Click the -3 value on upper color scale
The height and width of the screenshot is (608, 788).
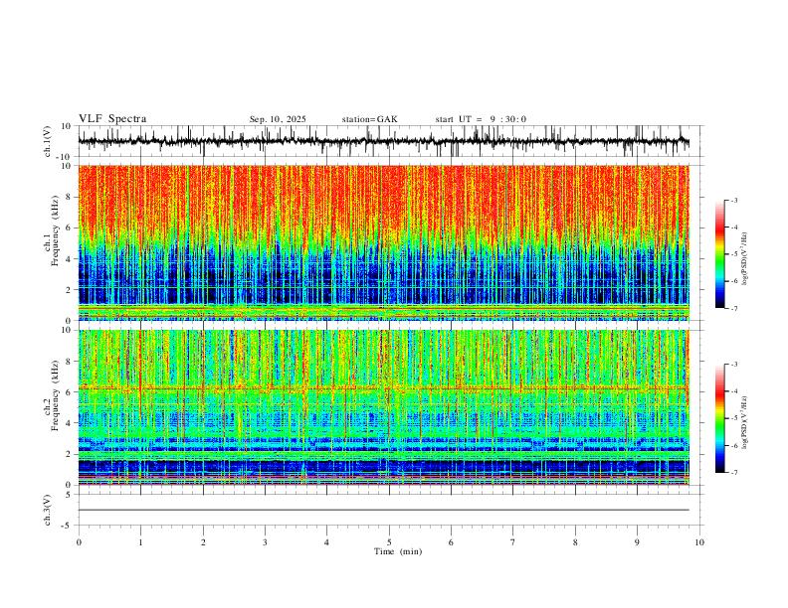click(x=734, y=200)
